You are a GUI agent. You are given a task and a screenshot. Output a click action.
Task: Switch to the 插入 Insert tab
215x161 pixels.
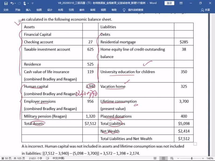click(28, 10)
